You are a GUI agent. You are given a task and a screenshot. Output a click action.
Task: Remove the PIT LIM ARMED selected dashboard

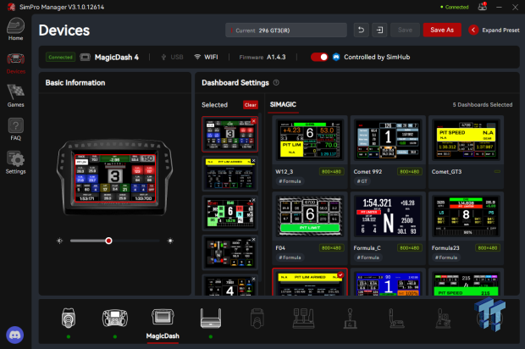point(253,161)
